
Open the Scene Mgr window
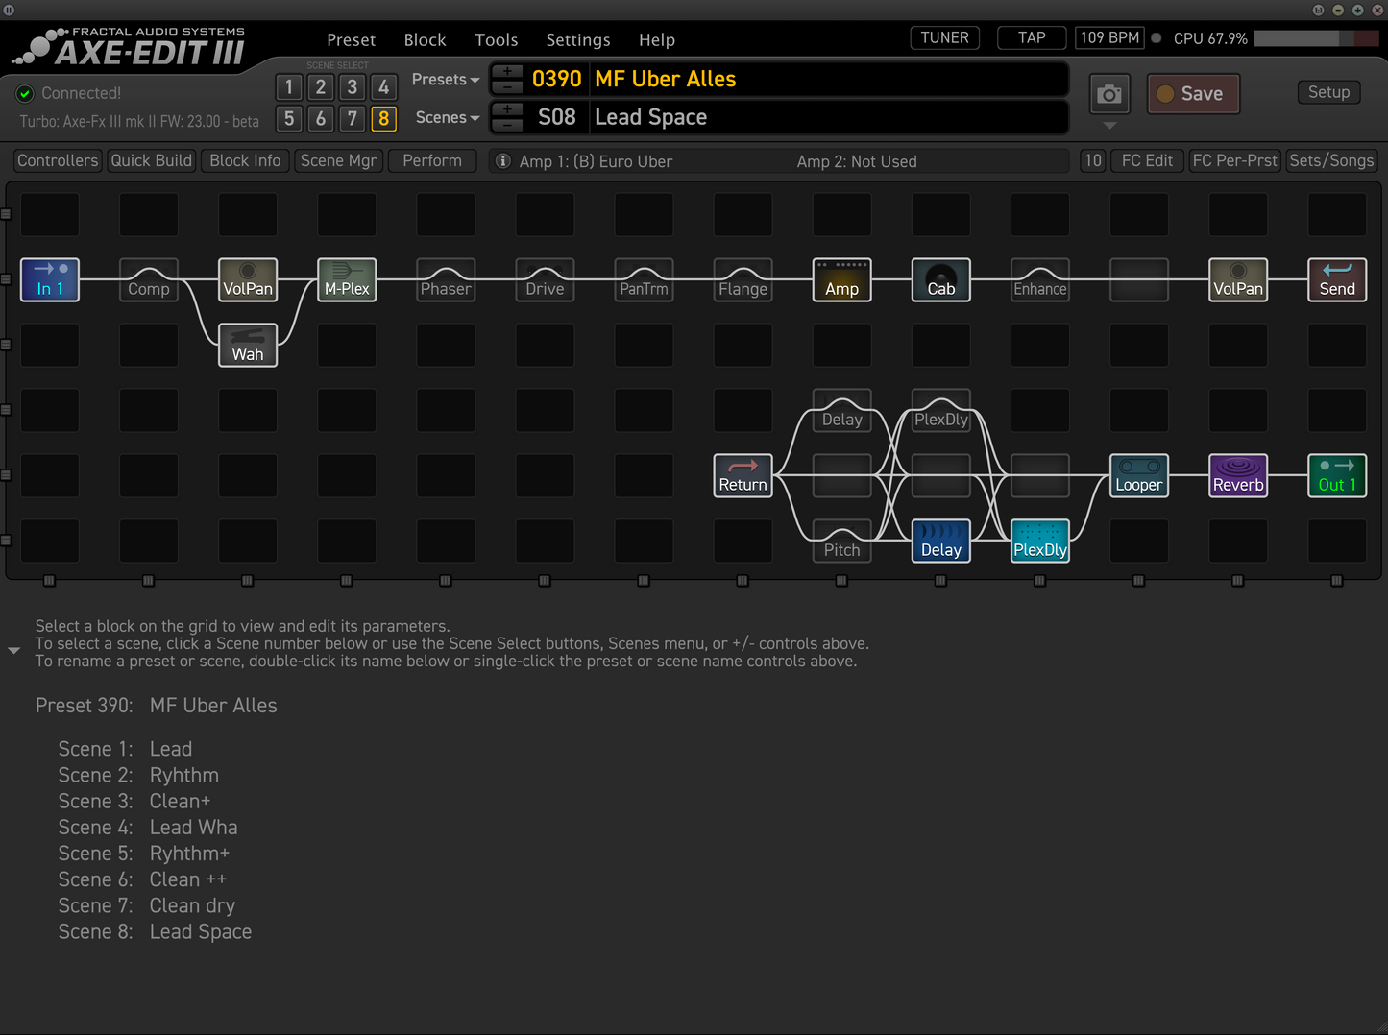(x=338, y=160)
